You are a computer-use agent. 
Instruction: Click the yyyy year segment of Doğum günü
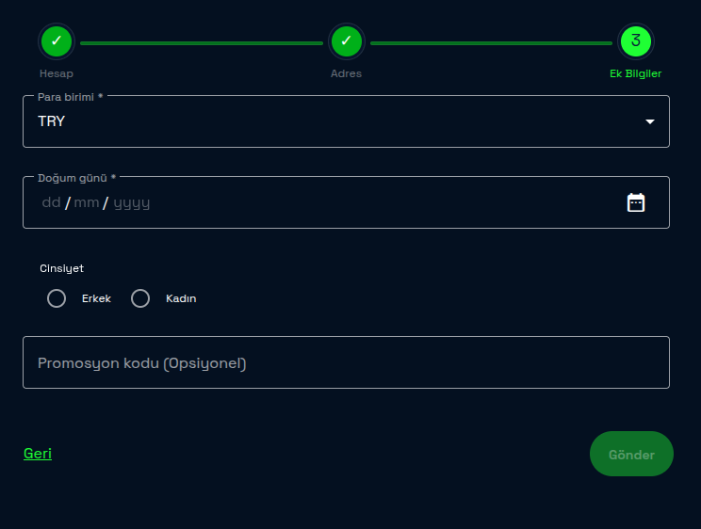pyautogui.click(x=132, y=202)
